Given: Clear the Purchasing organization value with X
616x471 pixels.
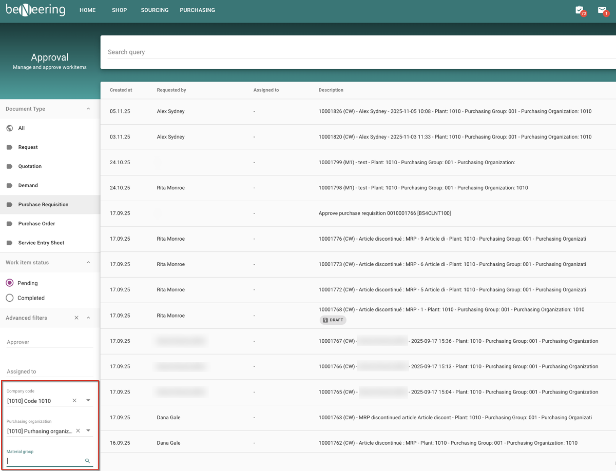Looking at the screenshot, I should [x=78, y=431].
